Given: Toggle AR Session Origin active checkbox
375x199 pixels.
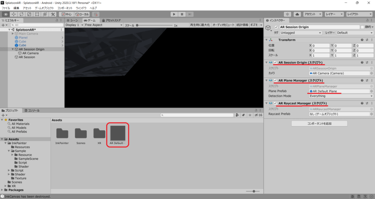Looking at the screenshot, I should click(x=276, y=27).
